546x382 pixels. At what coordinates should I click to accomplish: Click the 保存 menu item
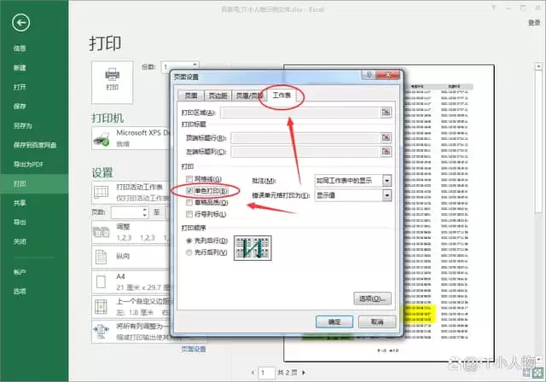pos(20,107)
